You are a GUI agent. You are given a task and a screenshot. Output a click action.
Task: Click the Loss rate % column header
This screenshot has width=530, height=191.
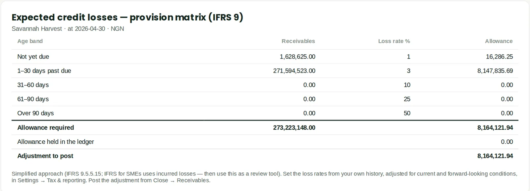coord(394,41)
